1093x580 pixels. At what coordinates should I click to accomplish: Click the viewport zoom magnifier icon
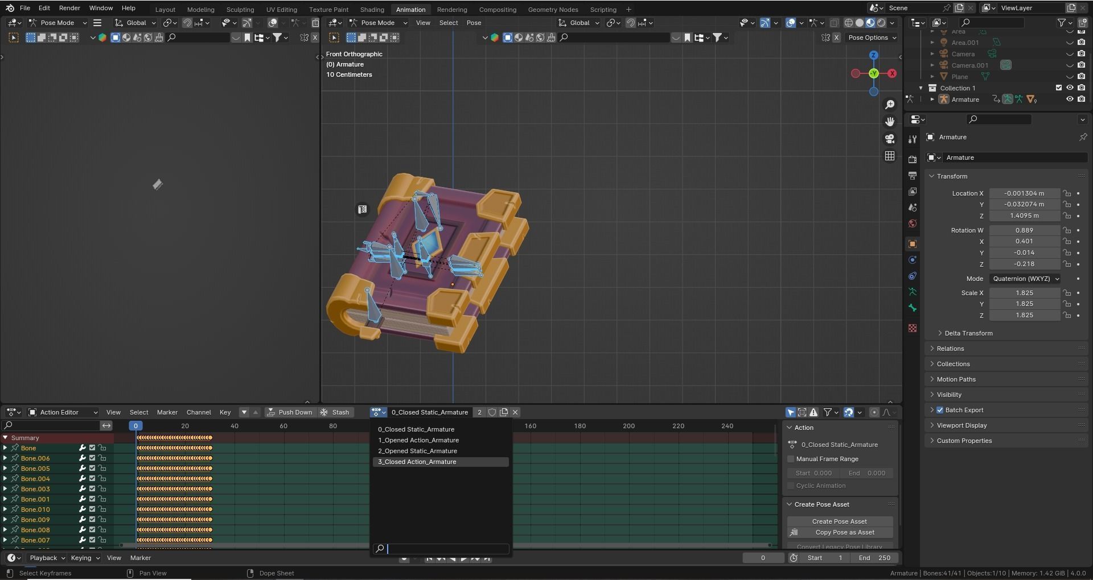point(890,105)
